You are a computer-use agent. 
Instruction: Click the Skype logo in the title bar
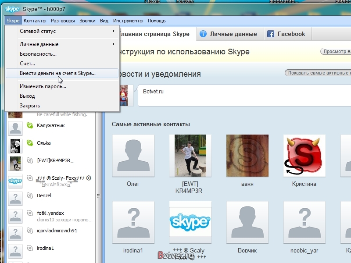pyautogui.click(x=11, y=9)
